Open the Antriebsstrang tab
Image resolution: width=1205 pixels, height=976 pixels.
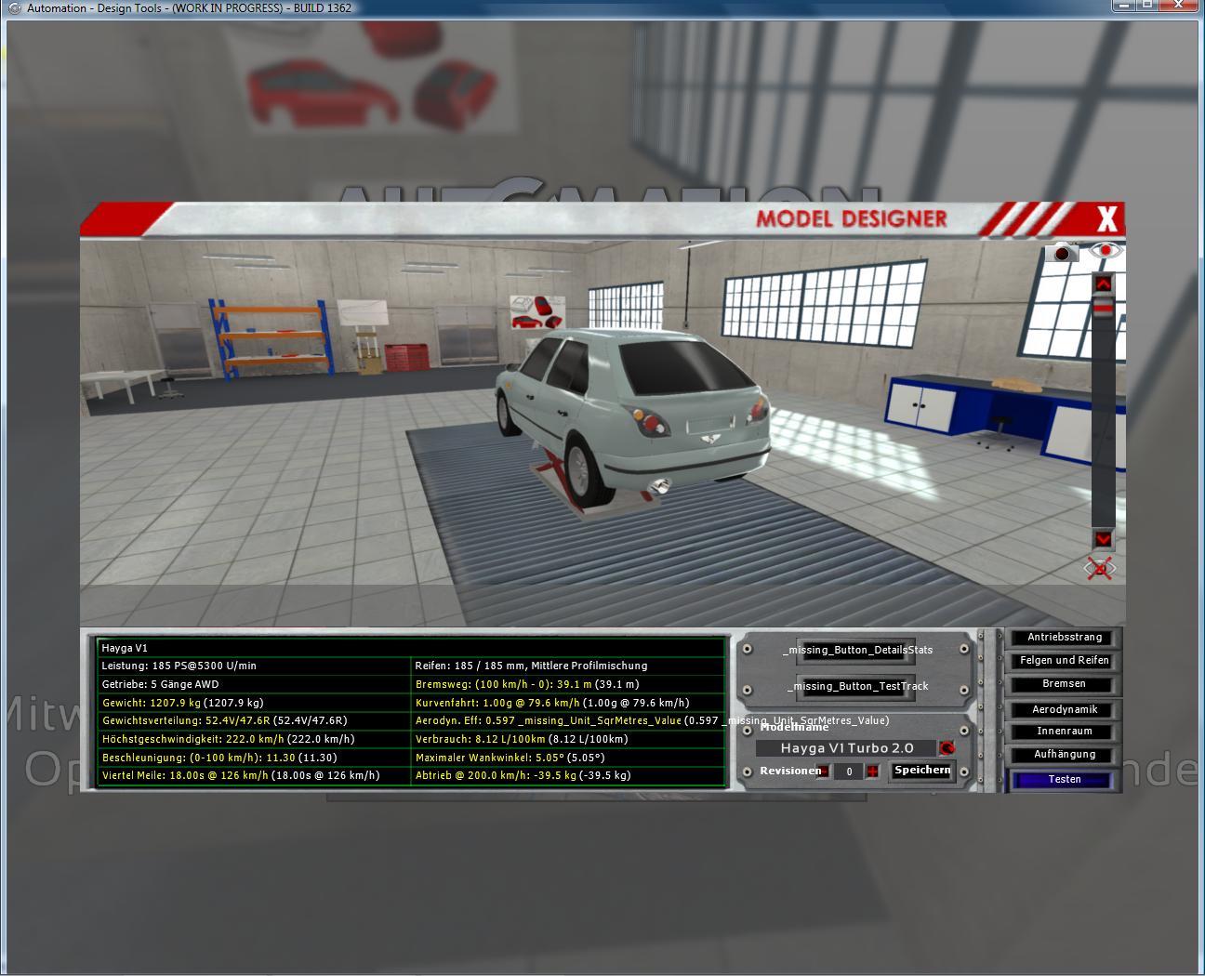pos(1064,638)
